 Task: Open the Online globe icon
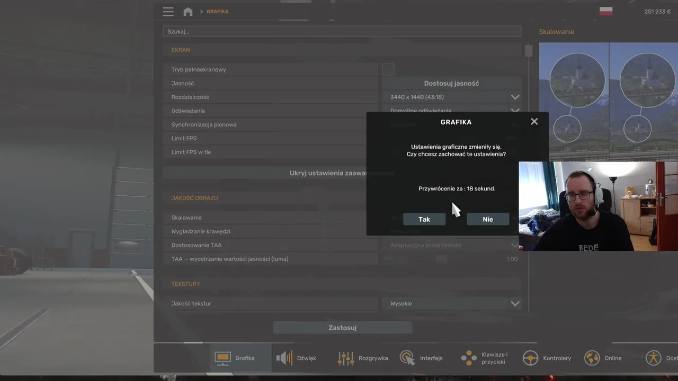tap(592, 358)
